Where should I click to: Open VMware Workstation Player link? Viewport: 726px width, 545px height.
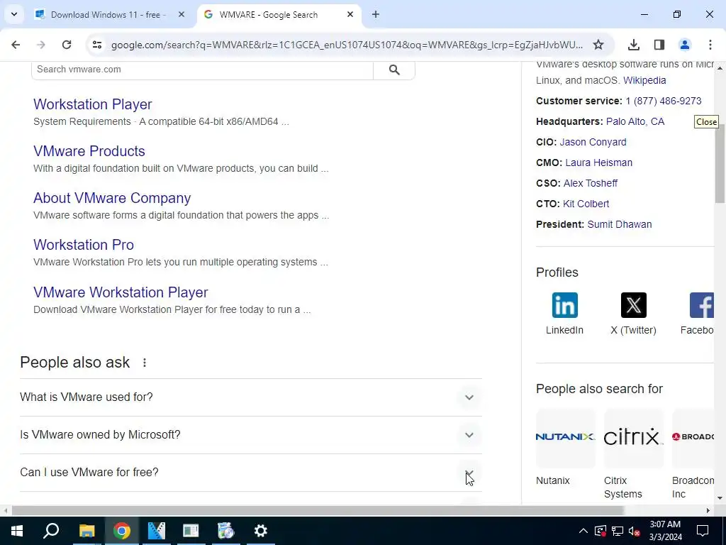[x=121, y=292]
